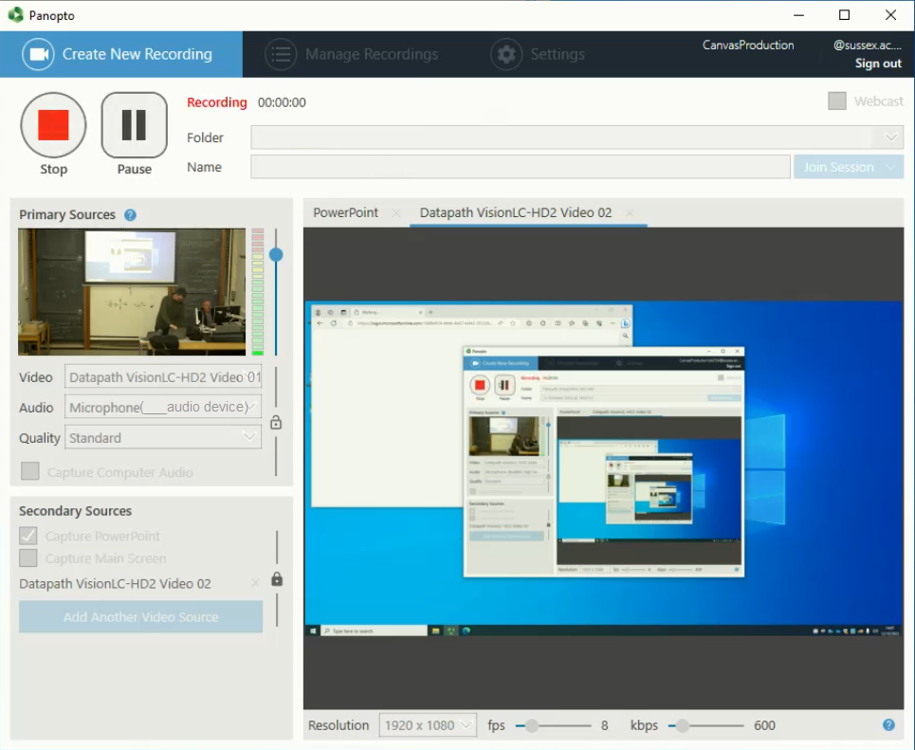Click Add Another Video Source button
915x750 pixels.
140,617
